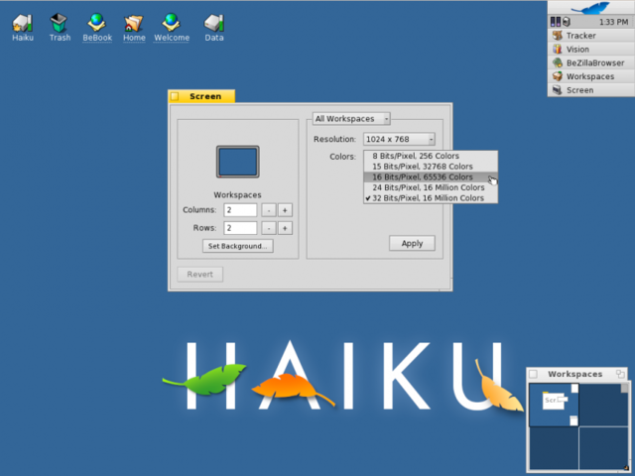The height and width of the screenshot is (476, 635).
Task: Select 8 Bits/Pixel, 256 Colors
Action: tap(431, 156)
